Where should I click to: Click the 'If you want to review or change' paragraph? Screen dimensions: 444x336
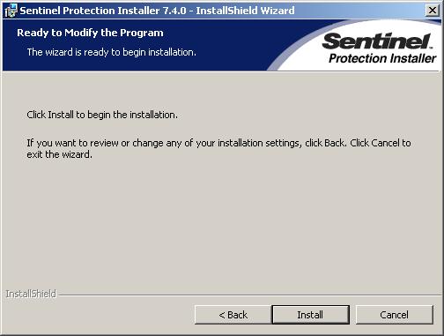point(218,148)
